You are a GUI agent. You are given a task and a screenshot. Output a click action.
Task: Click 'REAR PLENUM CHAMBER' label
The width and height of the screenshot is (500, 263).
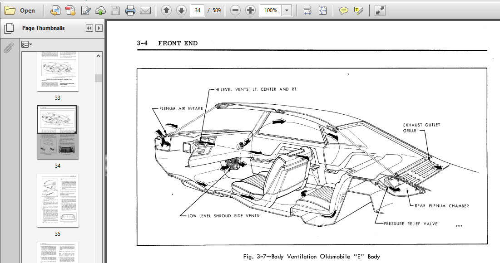(x=442, y=206)
